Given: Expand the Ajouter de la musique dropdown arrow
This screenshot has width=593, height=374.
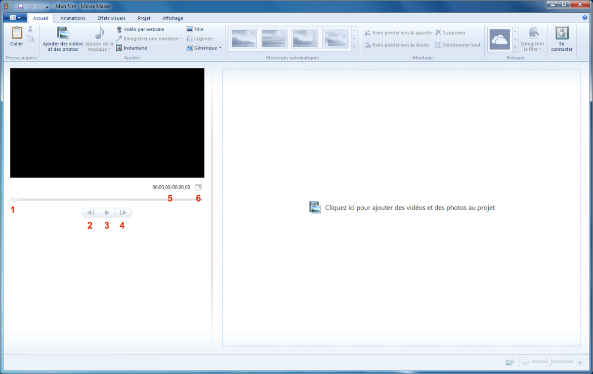Looking at the screenshot, I should click(x=109, y=50).
